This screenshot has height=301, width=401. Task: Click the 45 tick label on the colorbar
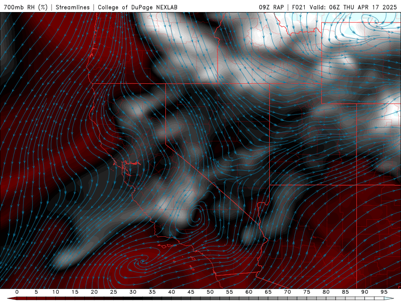click(x=191, y=292)
